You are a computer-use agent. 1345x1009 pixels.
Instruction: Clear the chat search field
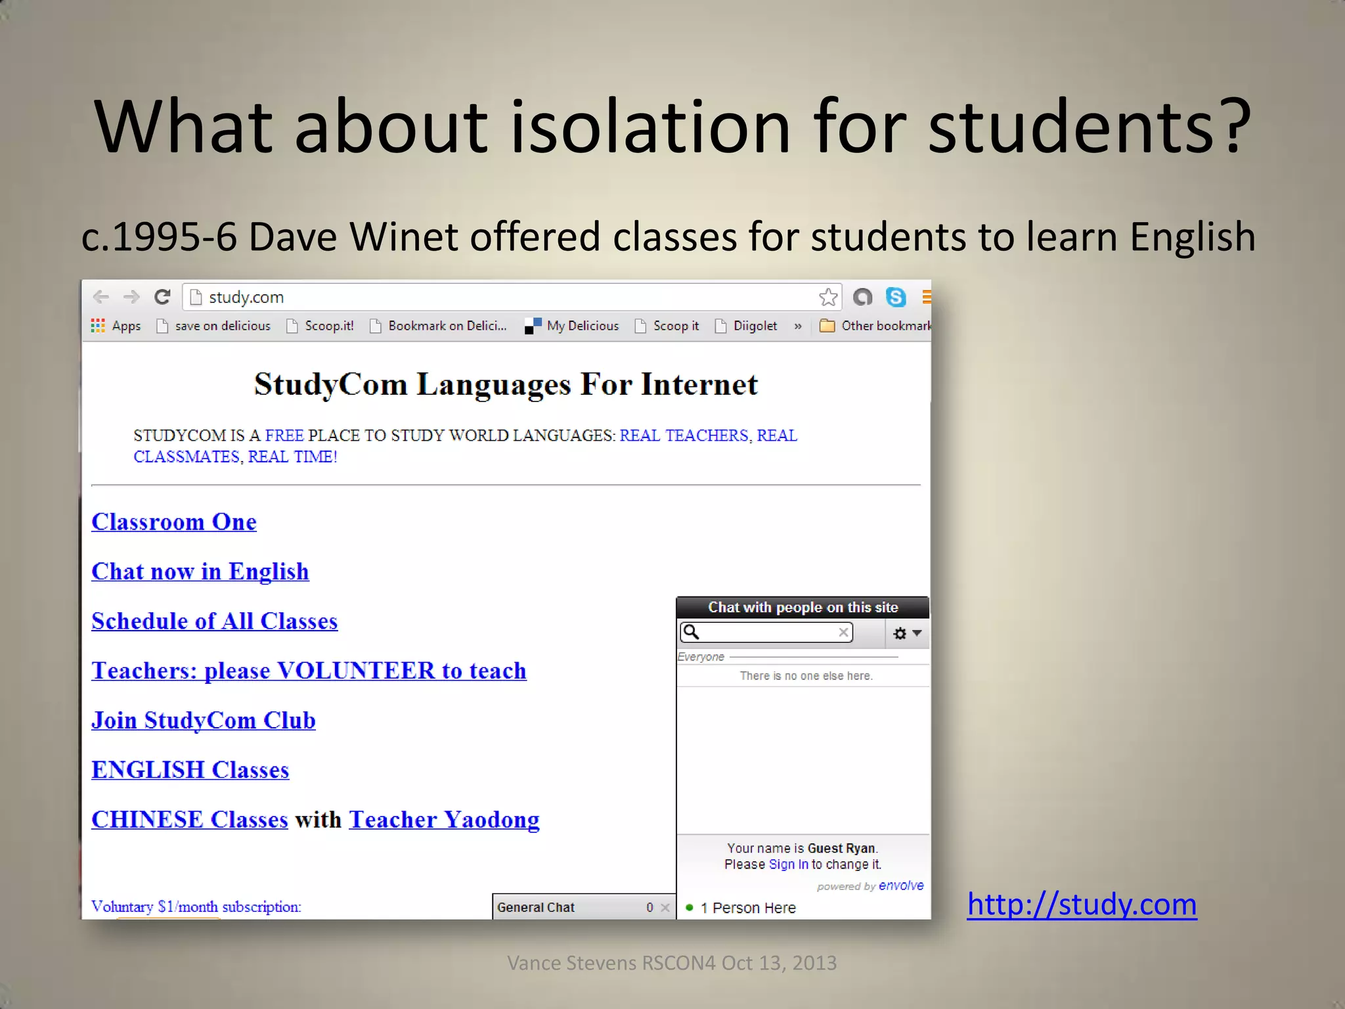pyautogui.click(x=843, y=632)
